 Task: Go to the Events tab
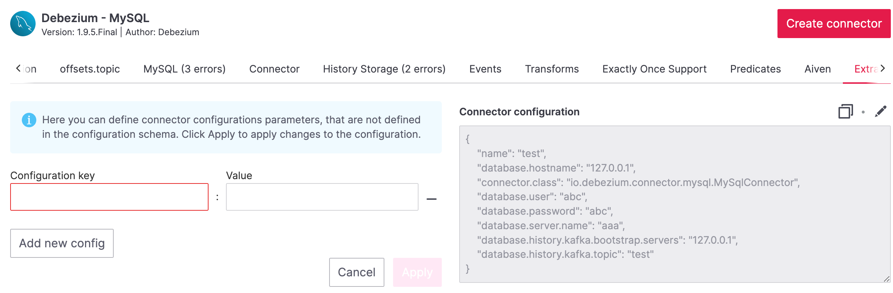pyautogui.click(x=485, y=69)
